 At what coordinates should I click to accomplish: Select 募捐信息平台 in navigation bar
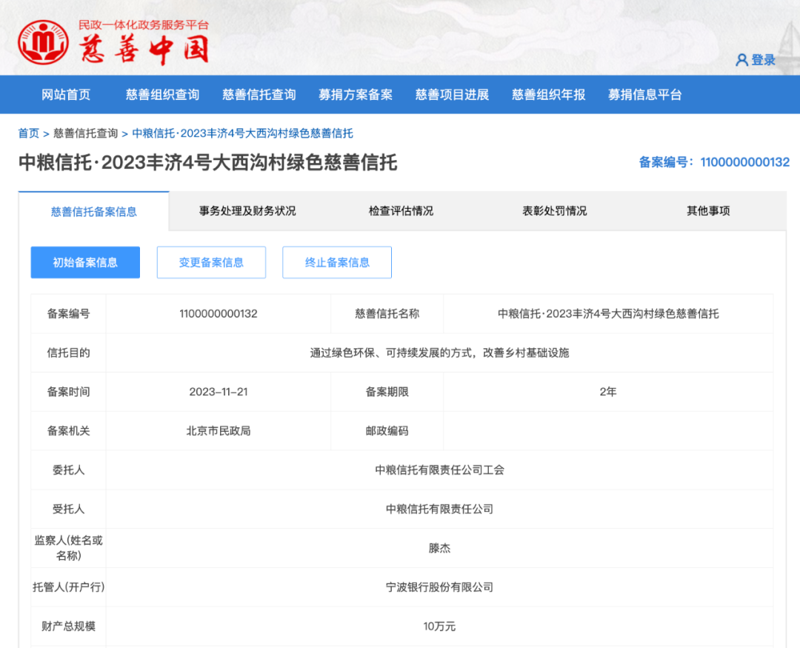644,95
